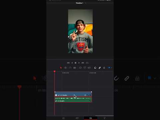
Task: Activate Dynamic Trim Mode tool
Action: [x=70, y=68]
